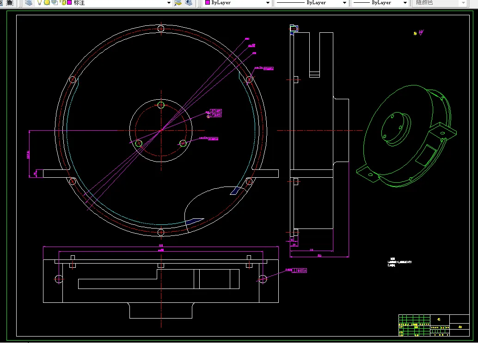
Task: Open the 标注 layer list dropdown arrow
Action: (x=169, y=3)
